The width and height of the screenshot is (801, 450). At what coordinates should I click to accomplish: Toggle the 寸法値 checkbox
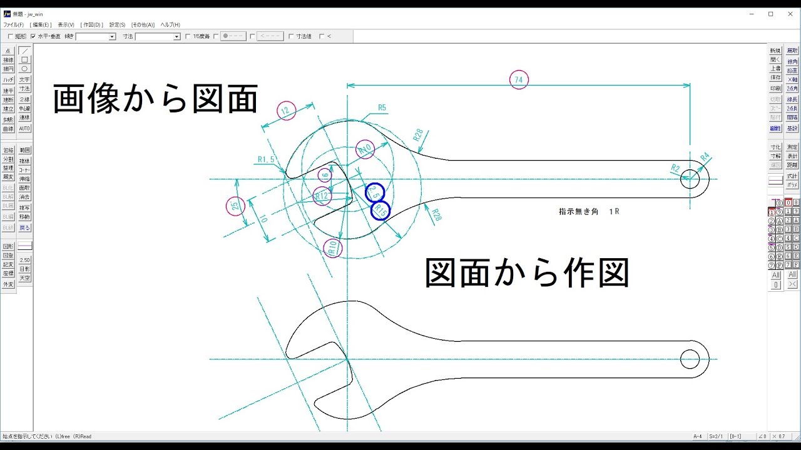[291, 36]
